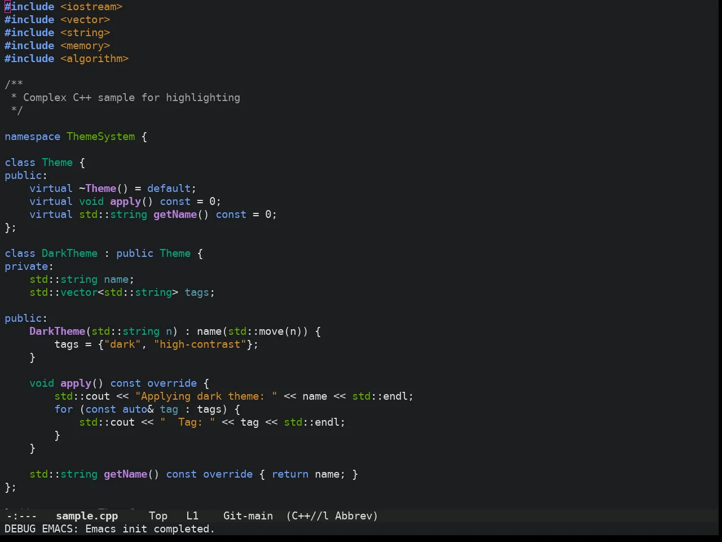This screenshot has width=722, height=542.
Task: Click the '~Theme' destructor name
Action: (x=98, y=189)
